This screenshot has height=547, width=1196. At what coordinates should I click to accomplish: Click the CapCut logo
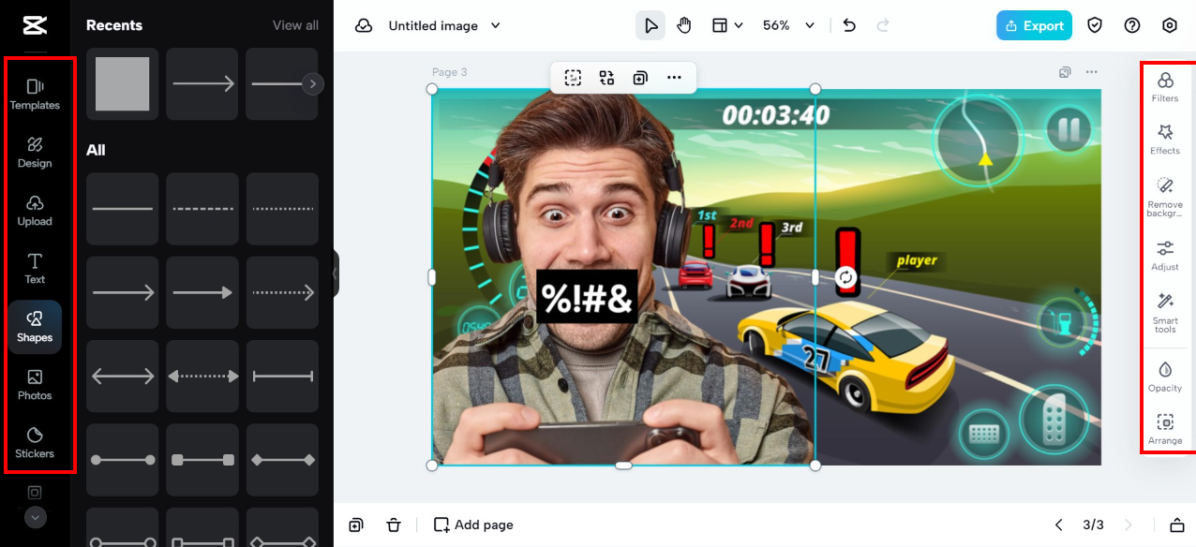pyautogui.click(x=35, y=25)
